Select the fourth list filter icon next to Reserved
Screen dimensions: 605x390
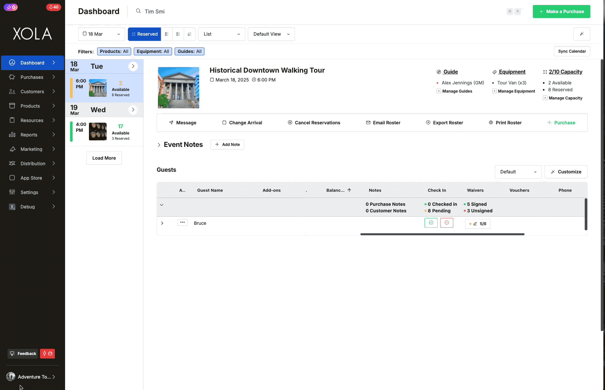[189, 34]
